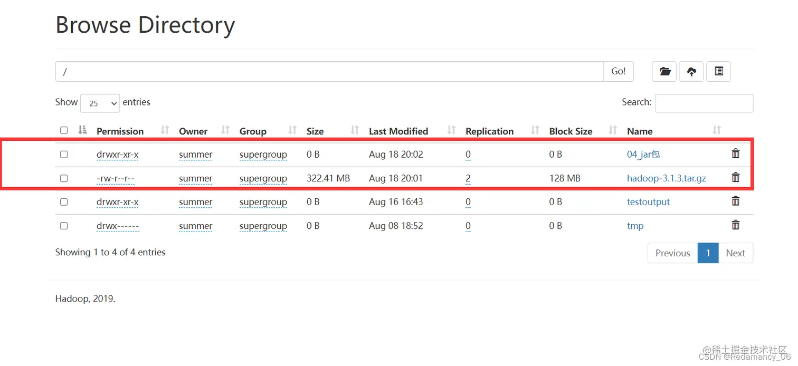Click the Previous pagination button
The width and height of the screenshot is (798, 366).
pyautogui.click(x=672, y=253)
